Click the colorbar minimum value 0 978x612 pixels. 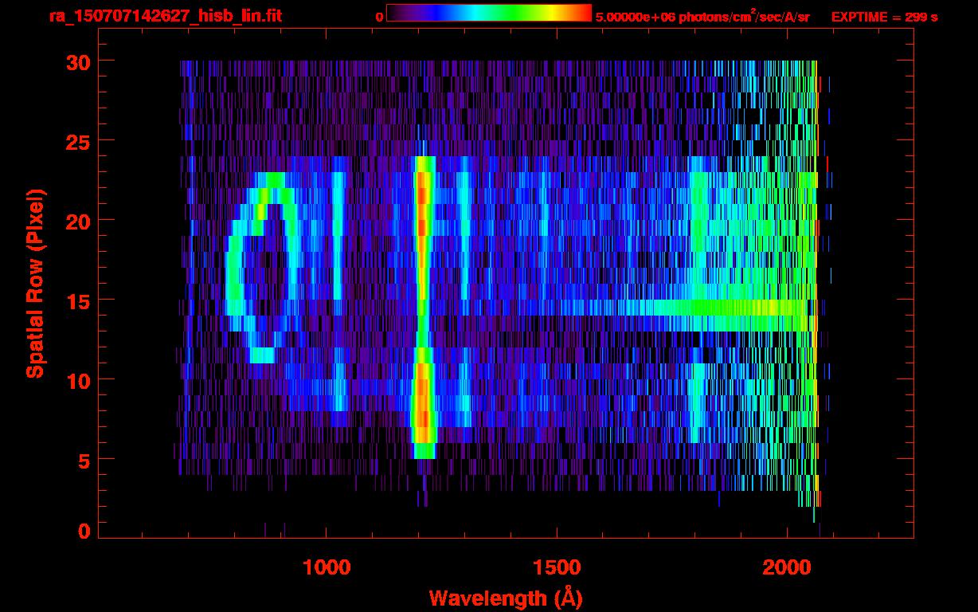point(379,17)
